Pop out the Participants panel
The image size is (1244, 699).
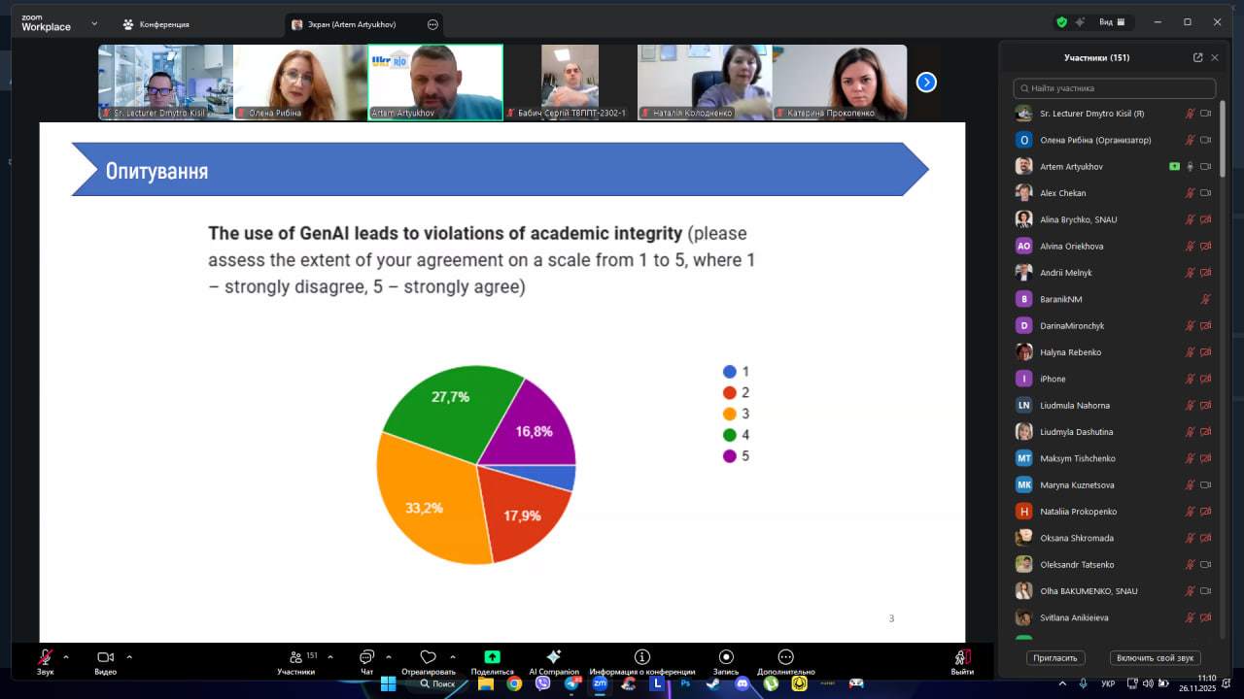1197,57
